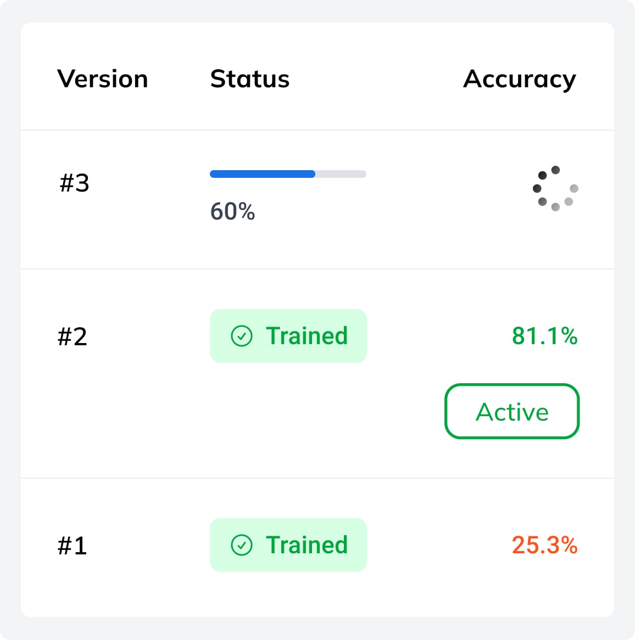Select the 60% progress label
The width and height of the screenshot is (635, 640).
pos(232,211)
